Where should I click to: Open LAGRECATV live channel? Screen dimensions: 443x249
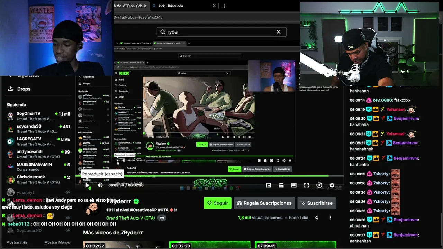[x=38, y=141]
